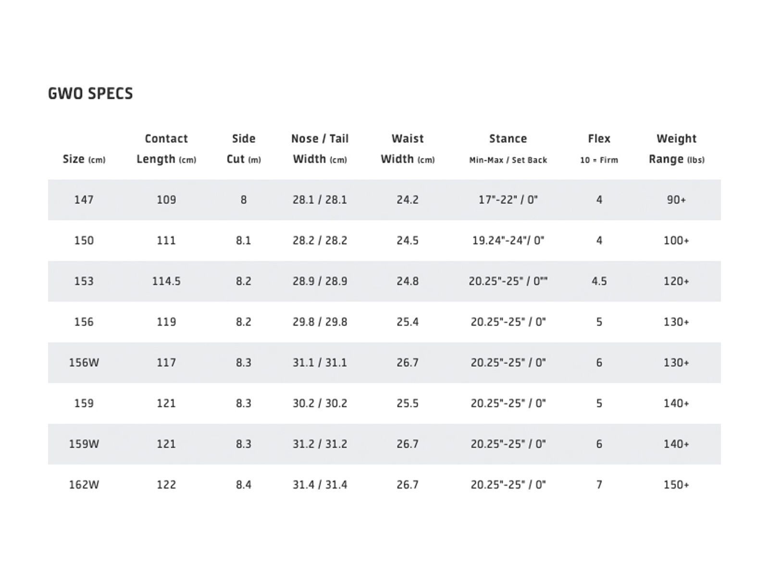
Task: Click the GWO SPECS title
Action: click(90, 93)
